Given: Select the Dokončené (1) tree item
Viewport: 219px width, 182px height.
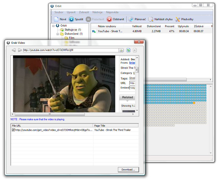Looking at the screenshot, I should (74, 34).
